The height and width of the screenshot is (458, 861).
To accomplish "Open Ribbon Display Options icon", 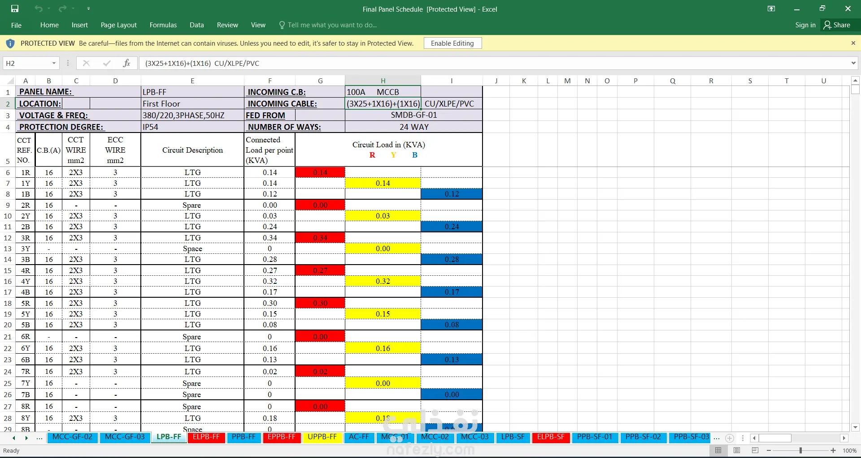I will (x=771, y=9).
